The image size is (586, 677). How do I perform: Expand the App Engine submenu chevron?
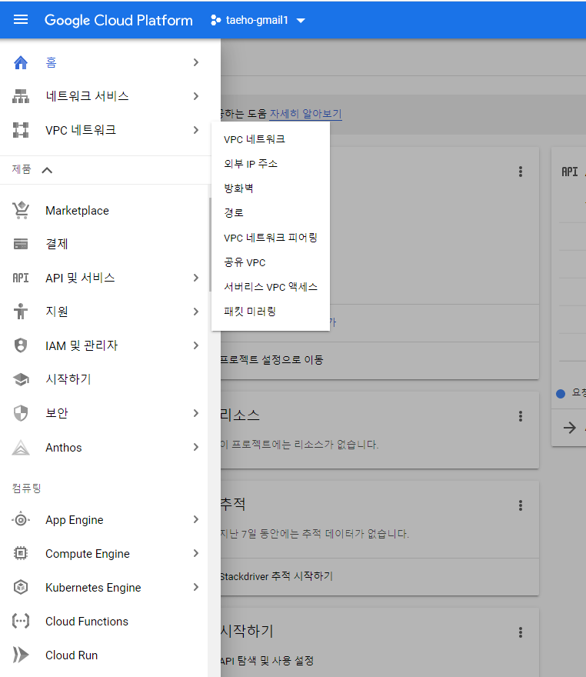(x=196, y=519)
